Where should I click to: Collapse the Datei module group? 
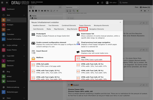pyautogui.click(x=24, y=98)
